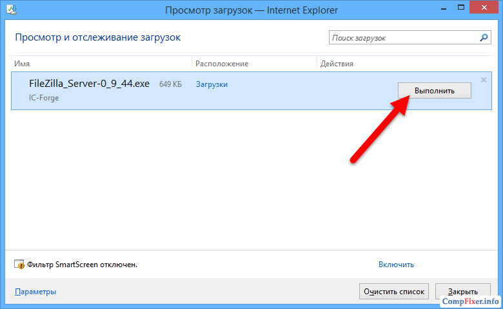Click the 'Просмотр и отслеживание загрузок' heading

click(x=98, y=37)
